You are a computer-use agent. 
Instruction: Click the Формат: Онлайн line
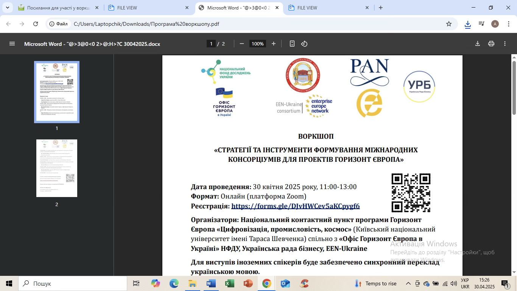pos(249,196)
